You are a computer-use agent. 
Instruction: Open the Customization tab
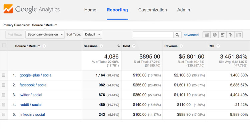(x=152, y=10)
